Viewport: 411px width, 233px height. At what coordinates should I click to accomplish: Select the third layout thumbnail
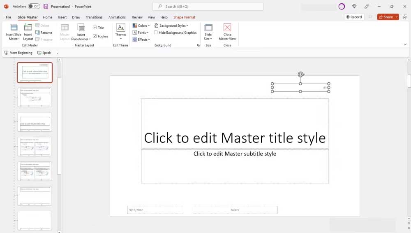[35, 122]
